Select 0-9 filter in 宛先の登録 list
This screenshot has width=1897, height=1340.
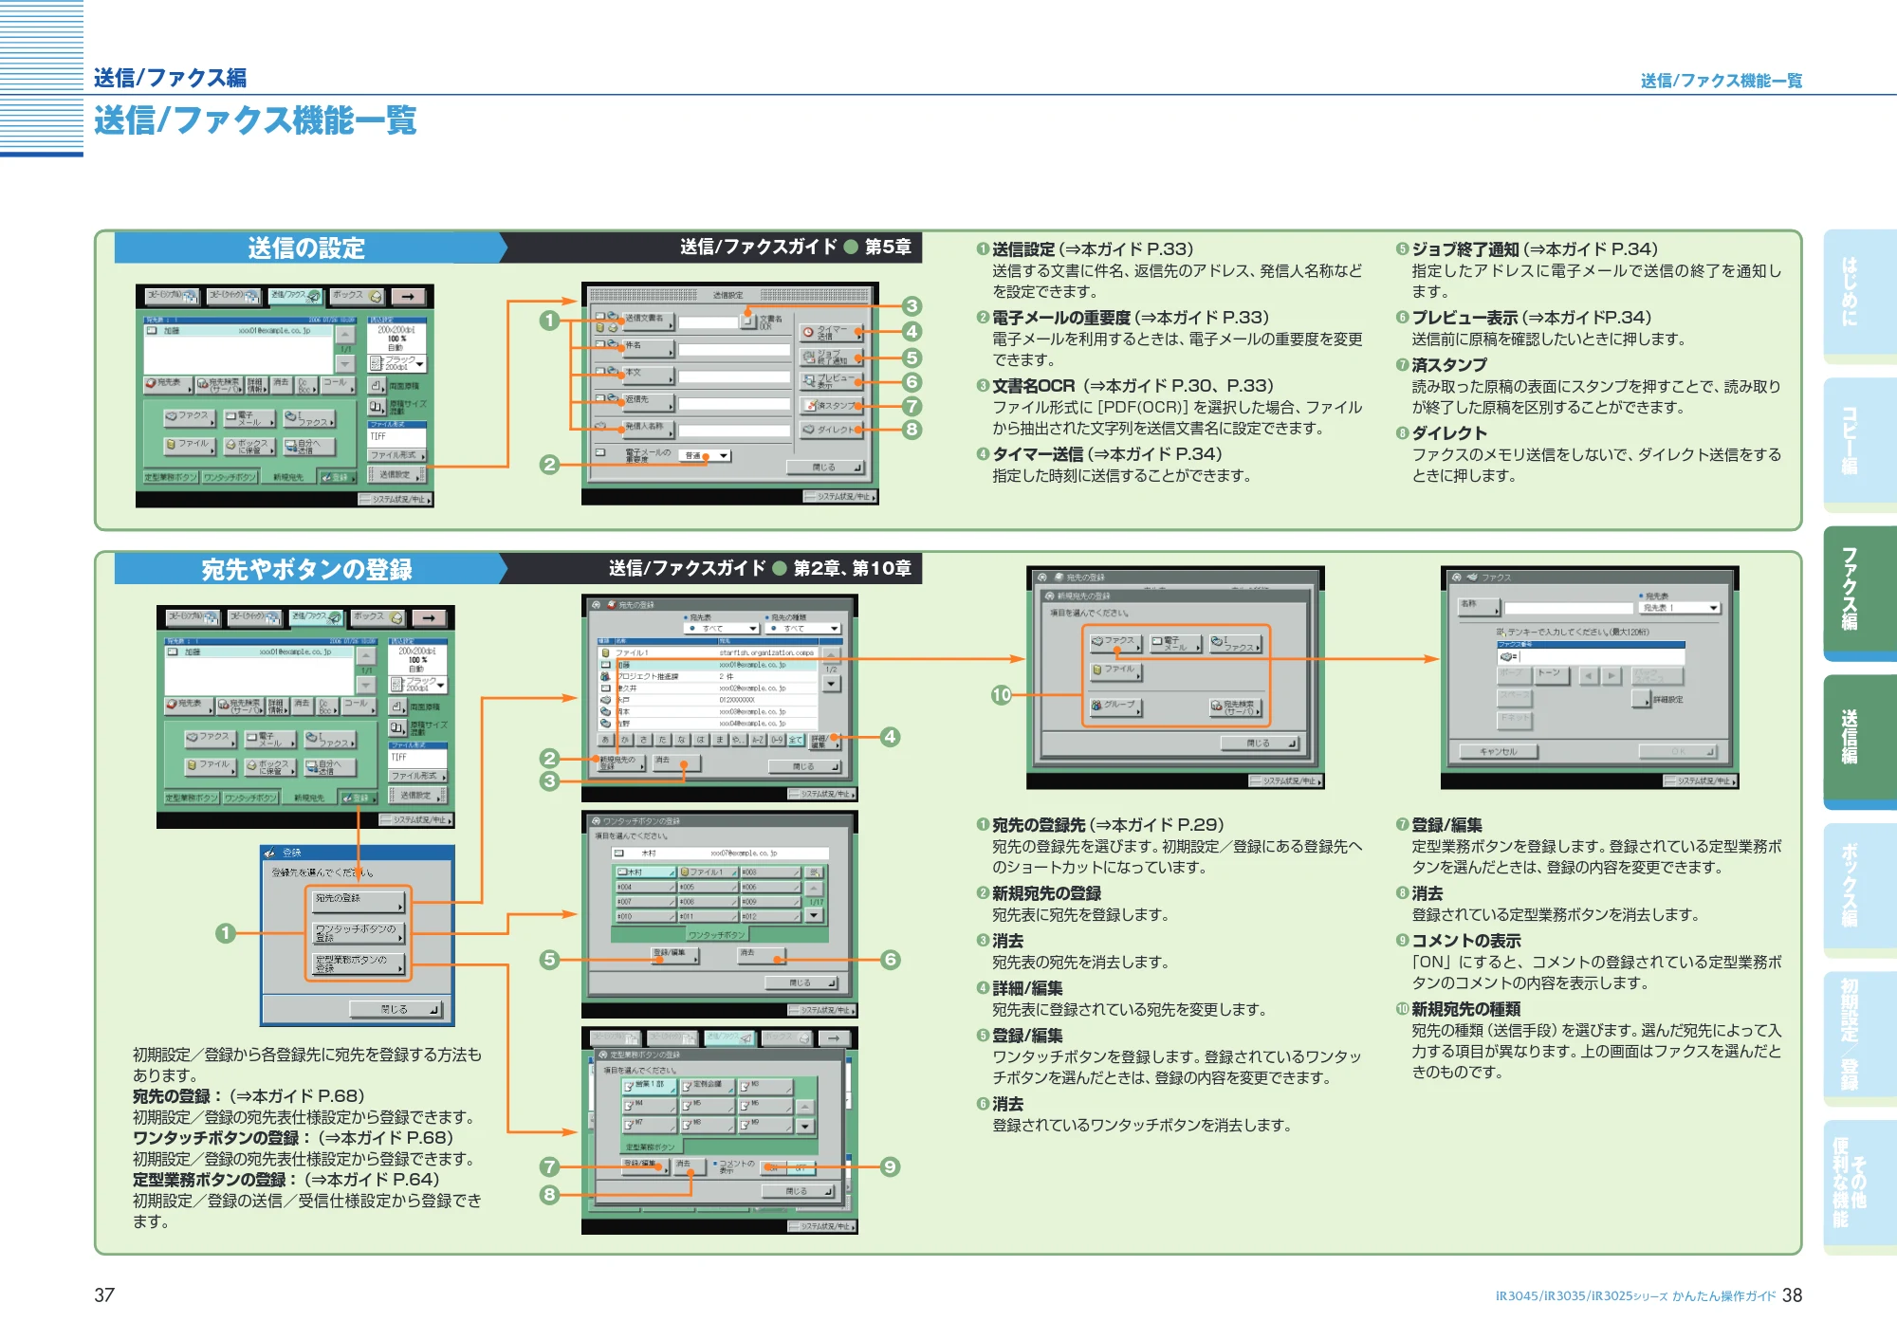[x=777, y=740]
